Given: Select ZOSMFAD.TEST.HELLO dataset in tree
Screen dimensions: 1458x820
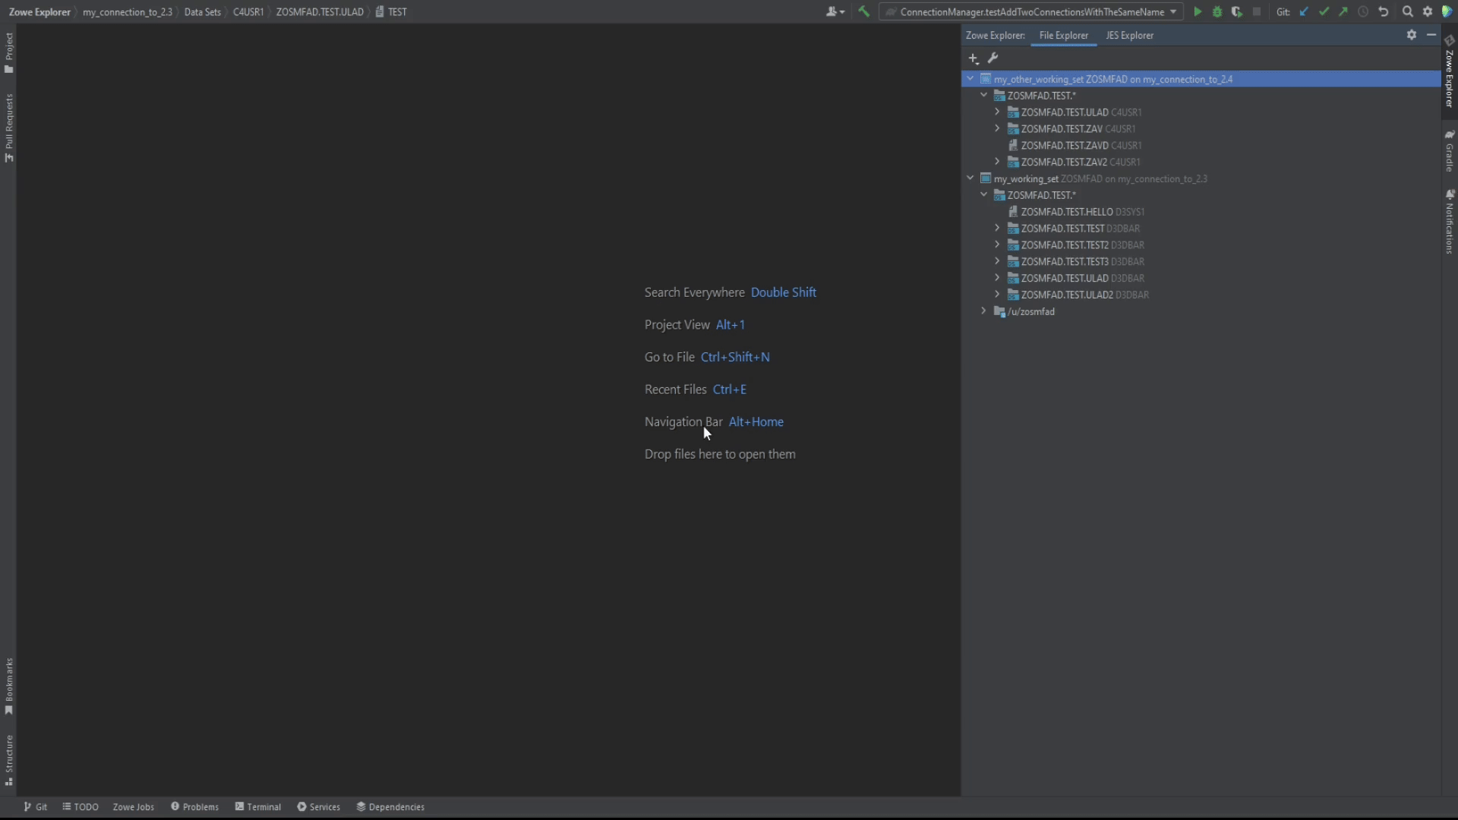Looking at the screenshot, I should coord(1066,212).
